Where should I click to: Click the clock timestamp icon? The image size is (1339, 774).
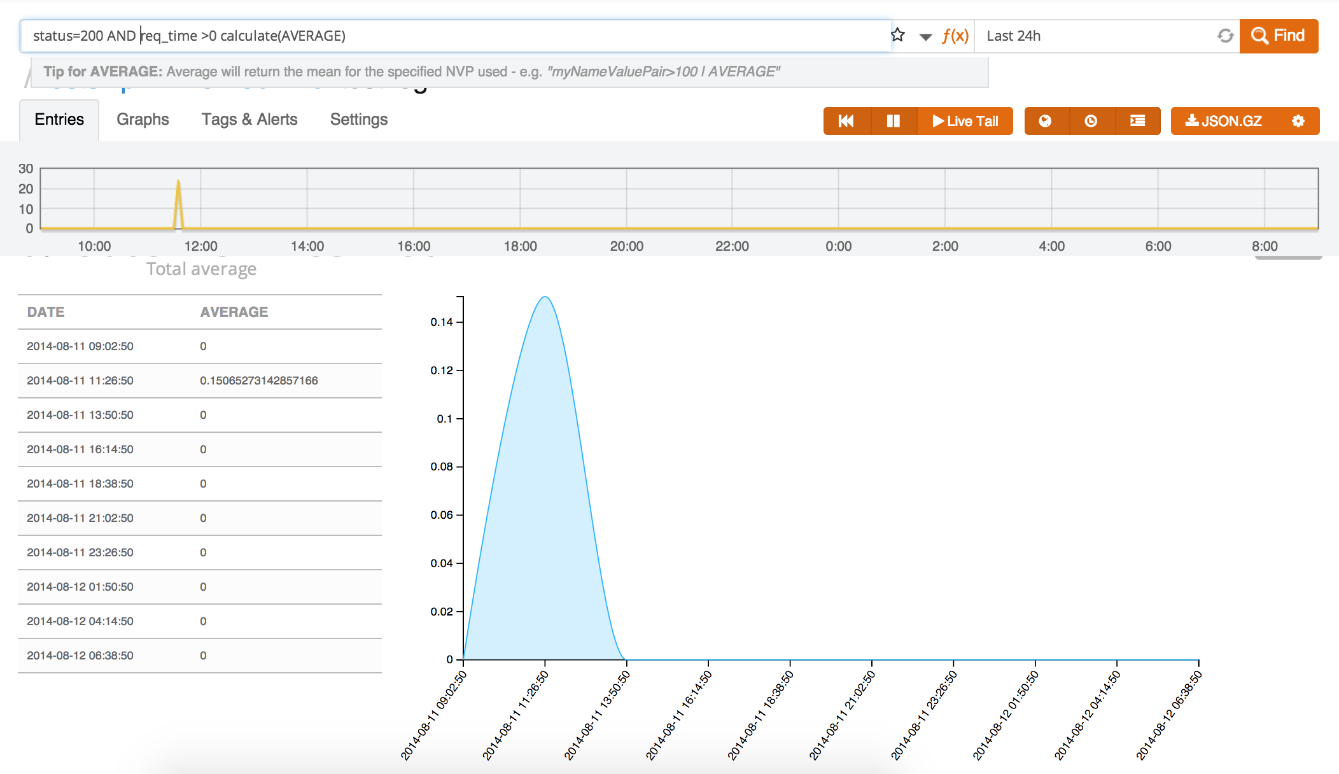tap(1091, 121)
